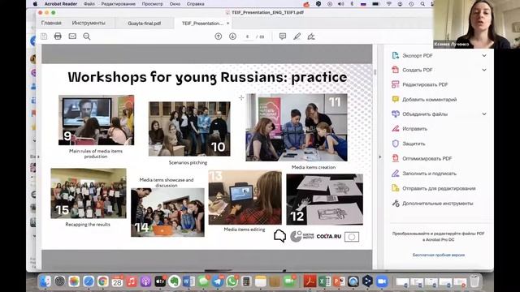This screenshot has width=520, height=292.
Task: Open the Файл menu
Action: point(89,4)
